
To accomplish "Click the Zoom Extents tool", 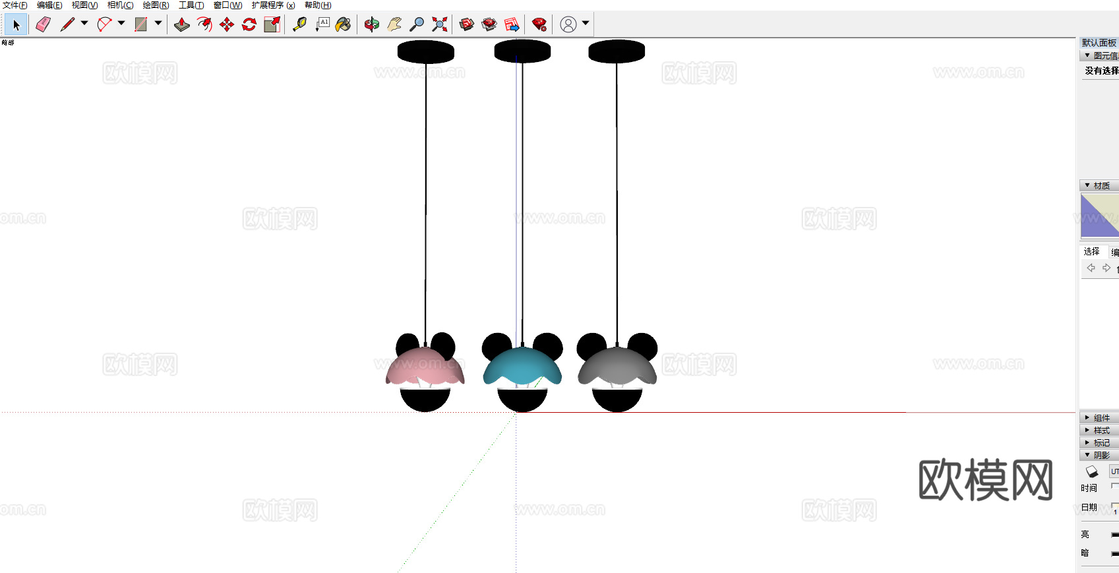I will 439,25.
